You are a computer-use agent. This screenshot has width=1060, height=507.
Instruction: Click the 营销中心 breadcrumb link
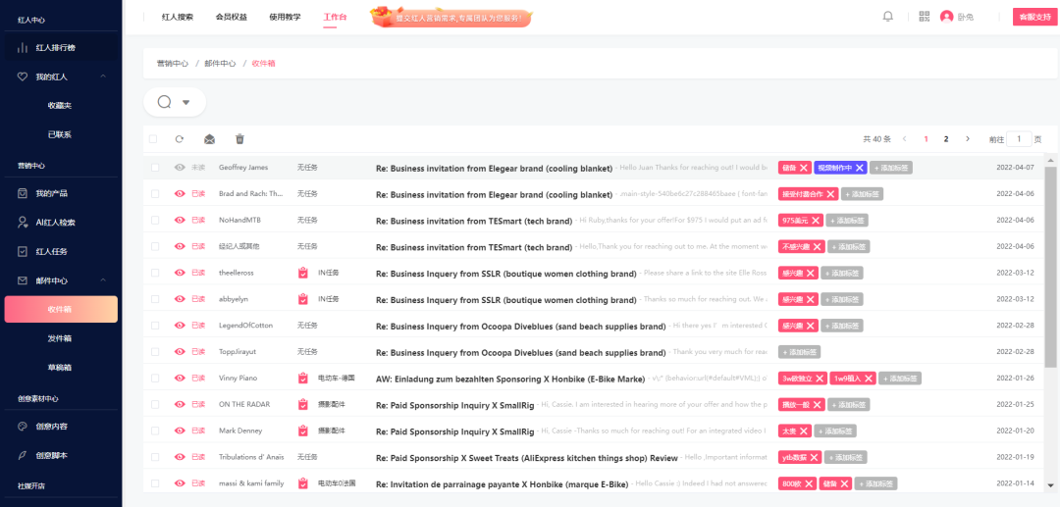point(173,64)
